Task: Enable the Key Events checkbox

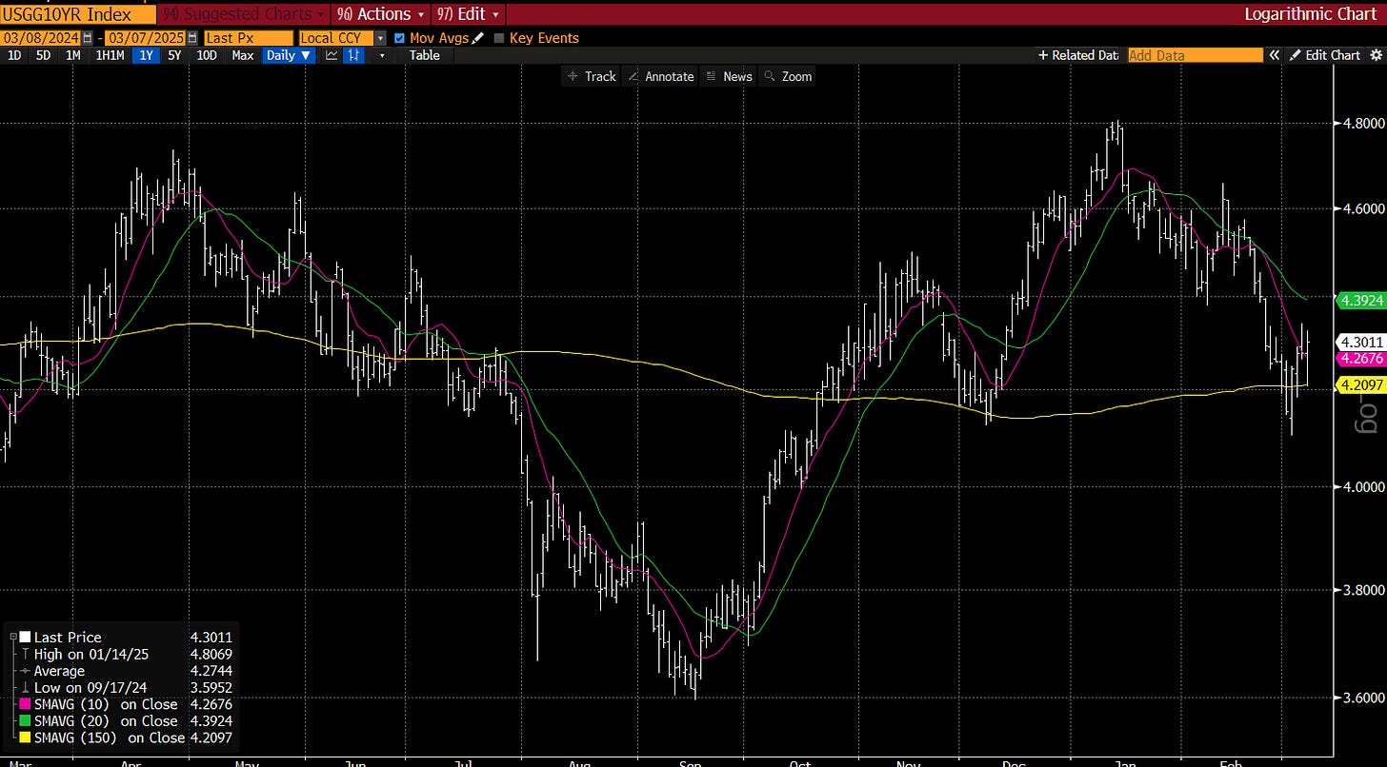Action: pyautogui.click(x=499, y=38)
